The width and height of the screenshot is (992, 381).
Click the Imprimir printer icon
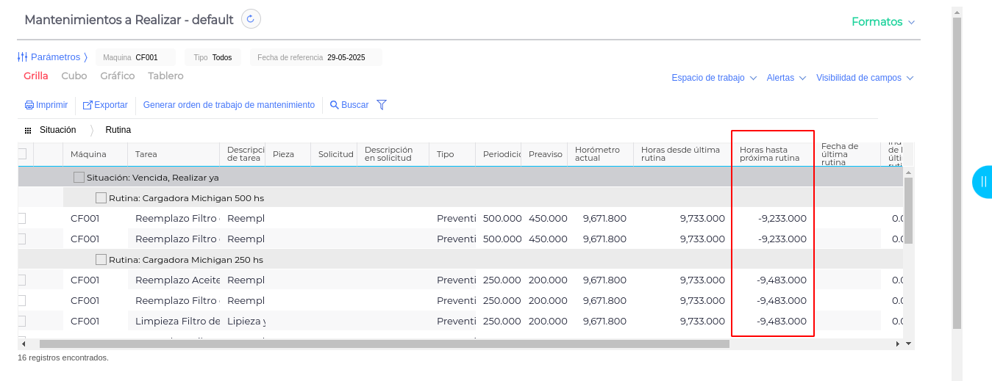[29, 105]
